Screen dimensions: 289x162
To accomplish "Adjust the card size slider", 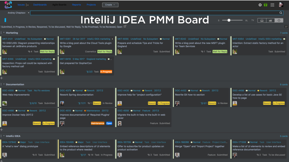I will pos(229,20).
